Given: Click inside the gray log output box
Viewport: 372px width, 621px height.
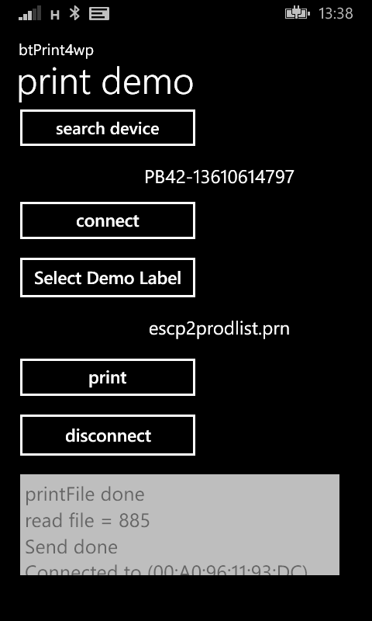Looking at the screenshot, I should pos(180,525).
